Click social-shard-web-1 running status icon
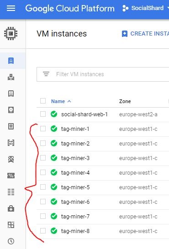Screen dimensions: 169x249 [54, 114]
